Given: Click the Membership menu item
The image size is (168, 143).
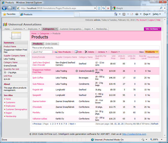Looking at the screenshot, I should [101, 29].
